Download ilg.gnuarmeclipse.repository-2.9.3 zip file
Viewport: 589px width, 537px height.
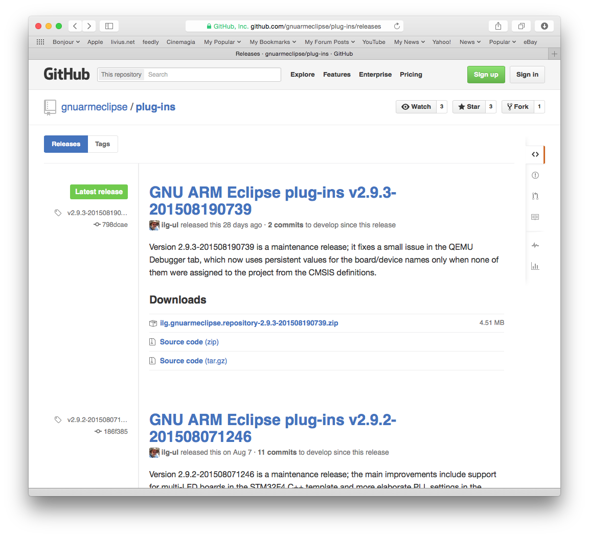pos(249,323)
